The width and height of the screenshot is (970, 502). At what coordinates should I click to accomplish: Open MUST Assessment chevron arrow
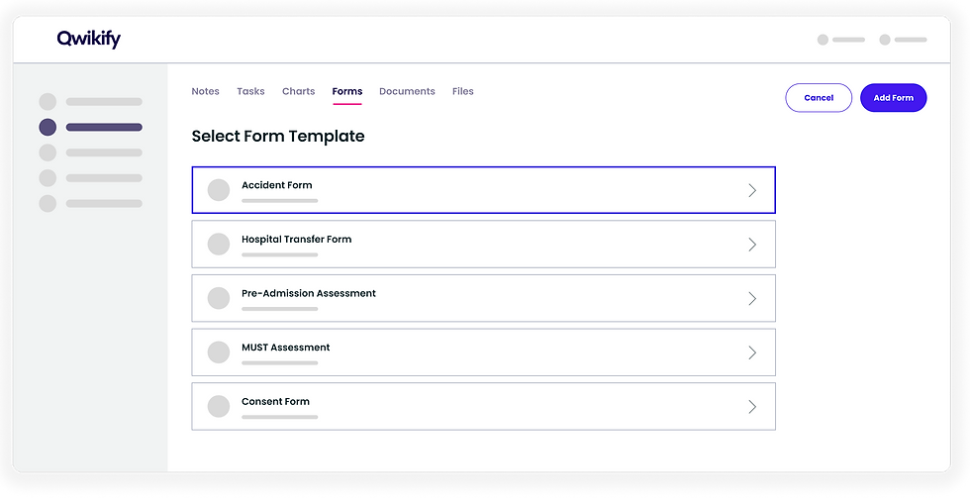[752, 352]
